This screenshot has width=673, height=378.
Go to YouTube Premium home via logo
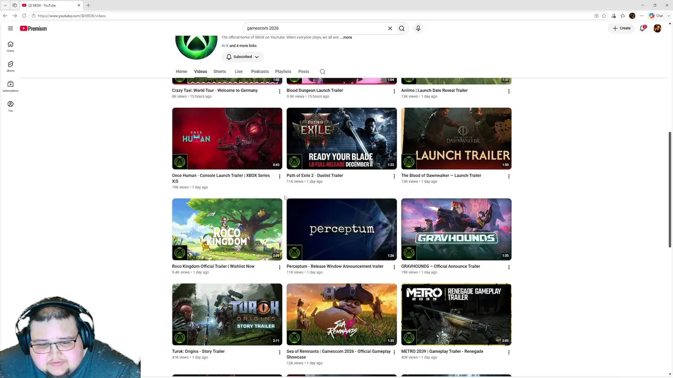[x=33, y=28]
